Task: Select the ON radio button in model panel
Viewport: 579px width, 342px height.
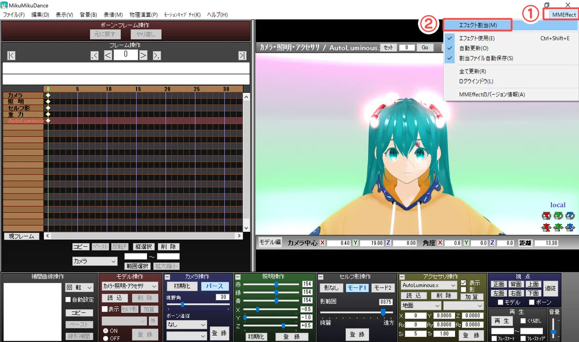Action: click(x=105, y=330)
